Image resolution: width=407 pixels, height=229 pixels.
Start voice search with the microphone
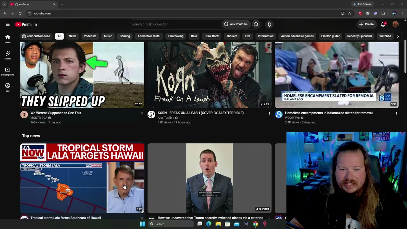coord(269,24)
